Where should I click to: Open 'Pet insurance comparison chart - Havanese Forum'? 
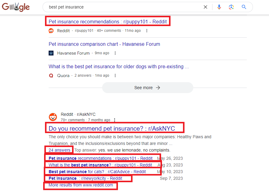(104, 44)
